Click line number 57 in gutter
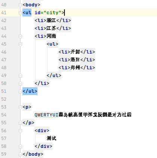 pos(4,139)
